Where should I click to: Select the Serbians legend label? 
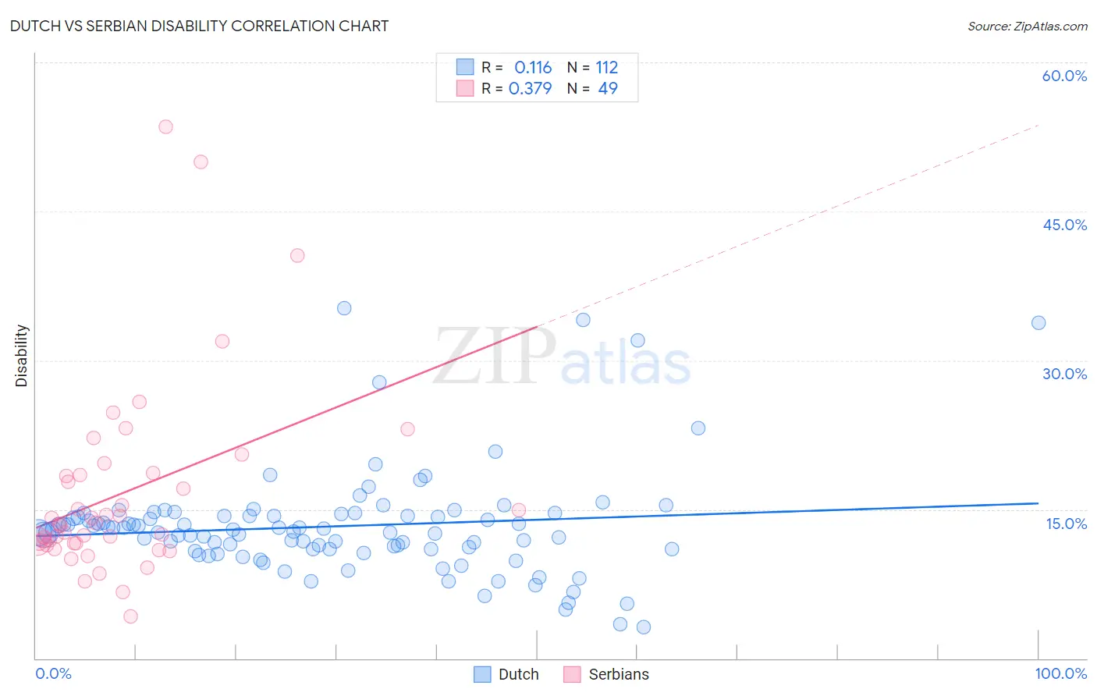pyautogui.click(x=619, y=674)
